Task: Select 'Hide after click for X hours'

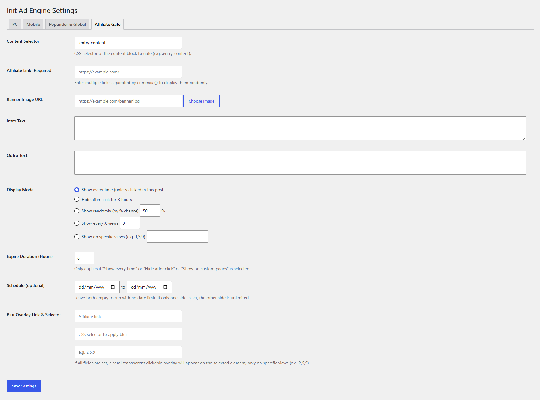Action: click(x=77, y=200)
